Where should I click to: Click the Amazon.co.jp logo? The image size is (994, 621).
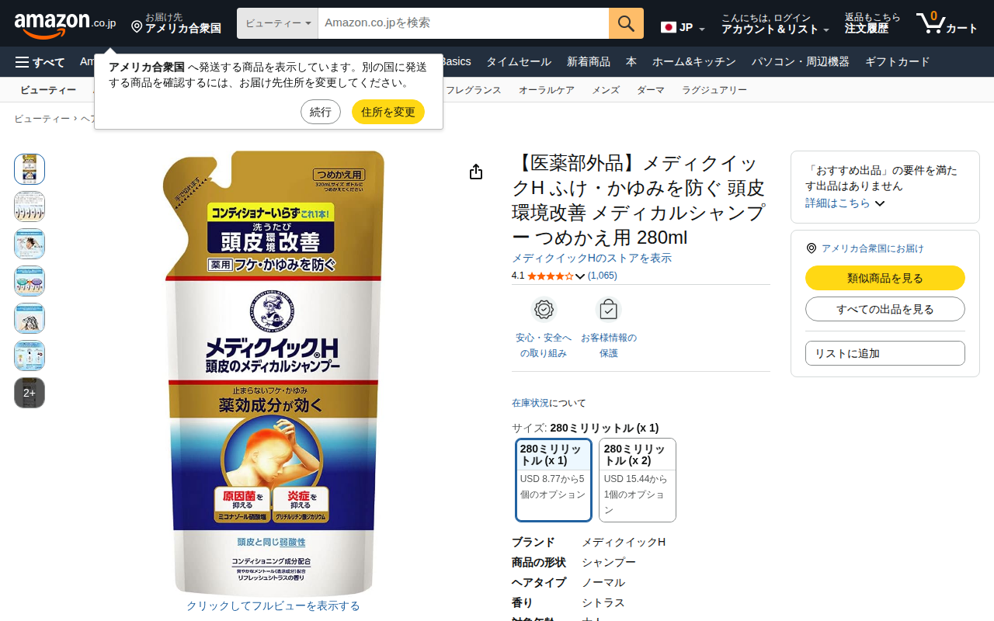[65, 25]
